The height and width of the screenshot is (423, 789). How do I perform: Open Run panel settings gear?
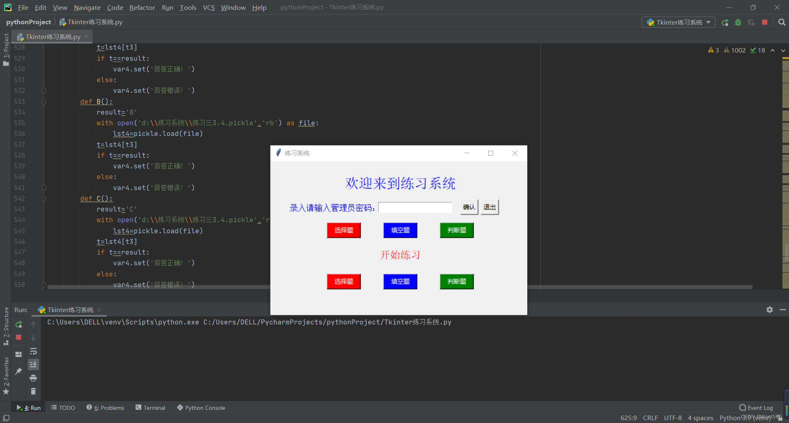coord(770,310)
